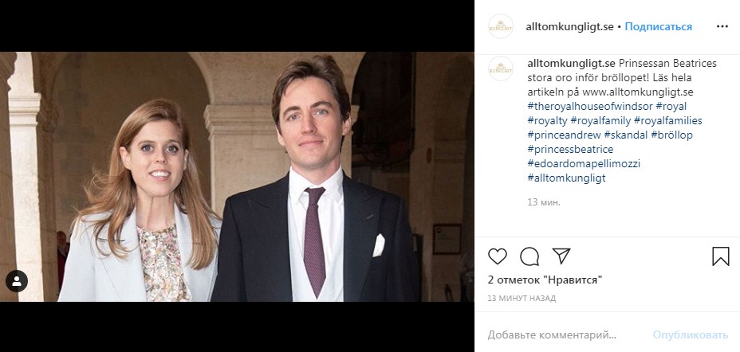The image size is (740, 352).
Task: Open the #princessbeatrice hashtag
Action: [x=570, y=149]
